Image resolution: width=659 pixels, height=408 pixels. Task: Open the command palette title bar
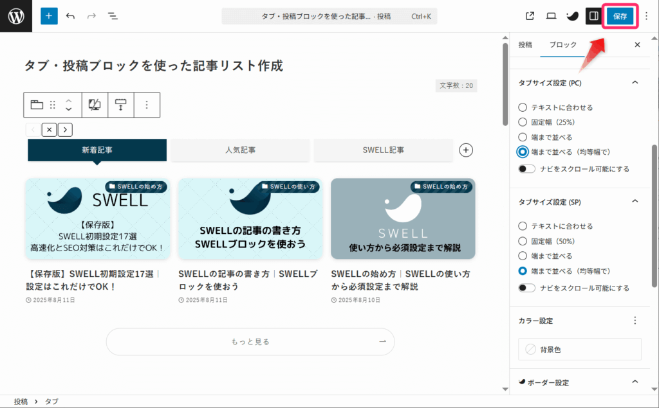pyautogui.click(x=329, y=16)
